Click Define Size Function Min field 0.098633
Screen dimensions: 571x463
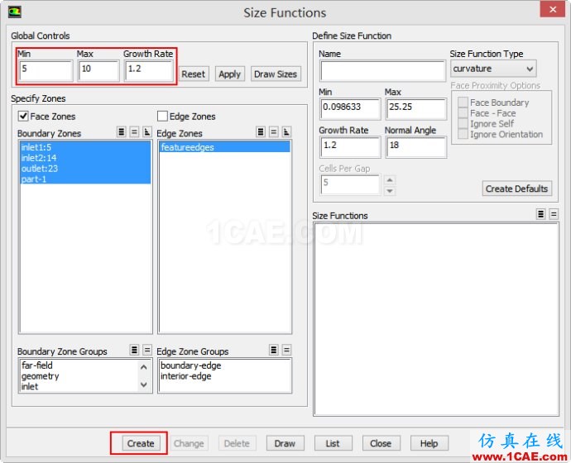pos(350,109)
